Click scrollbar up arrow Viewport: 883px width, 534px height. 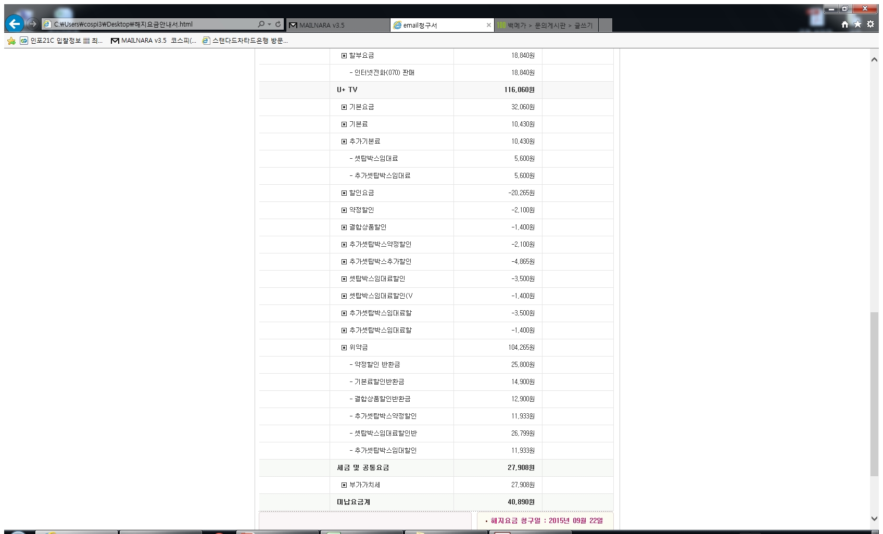pyautogui.click(x=874, y=59)
